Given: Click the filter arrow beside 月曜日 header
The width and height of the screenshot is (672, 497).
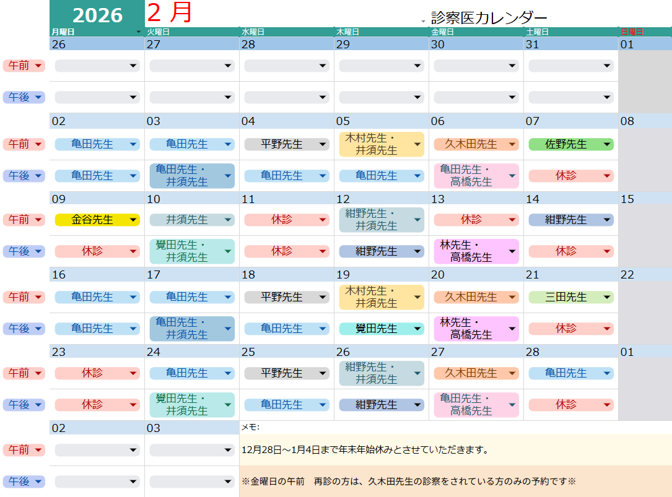Looking at the screenshot, I should 139,32.
